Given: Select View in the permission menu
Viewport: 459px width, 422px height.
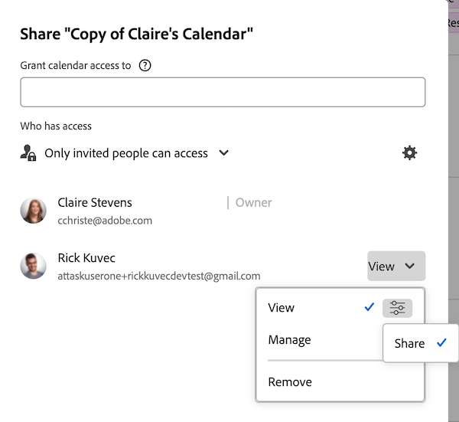Looking at the screenshot, I should pos(282,308).
